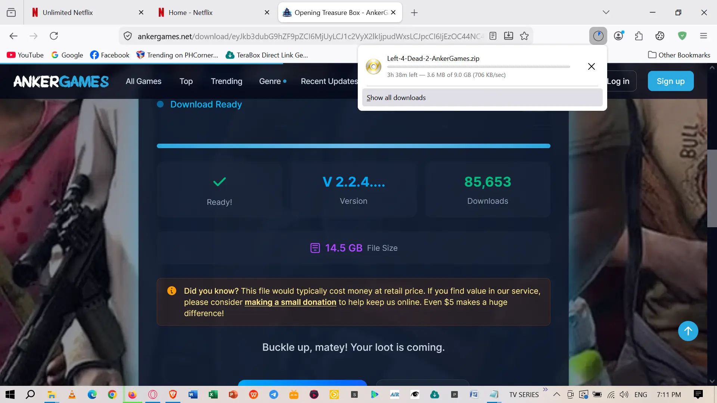Cancel the Left-4-Dead-2 download

pyautogui.click(x=592, y=66)
